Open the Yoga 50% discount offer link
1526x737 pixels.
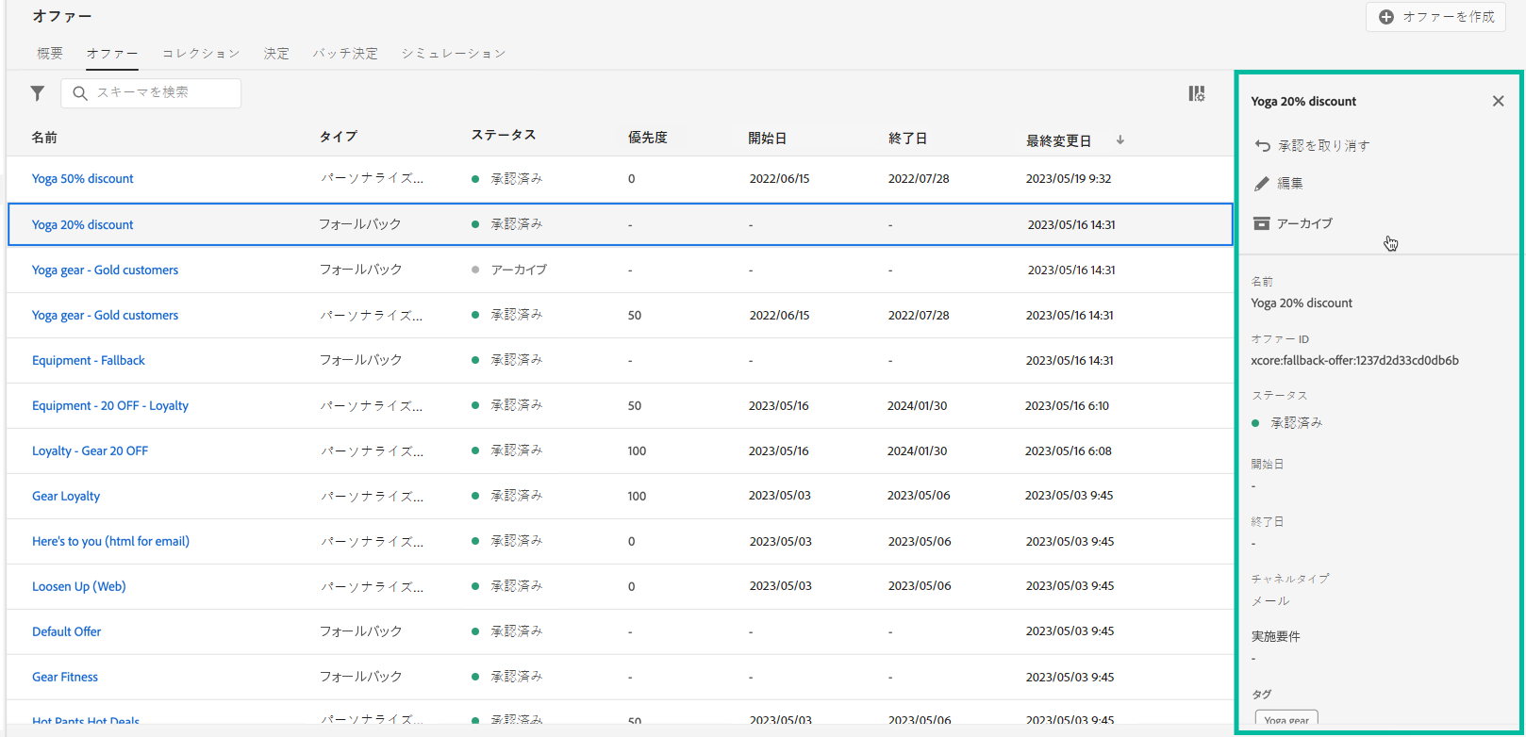click(x=83, y=179)
